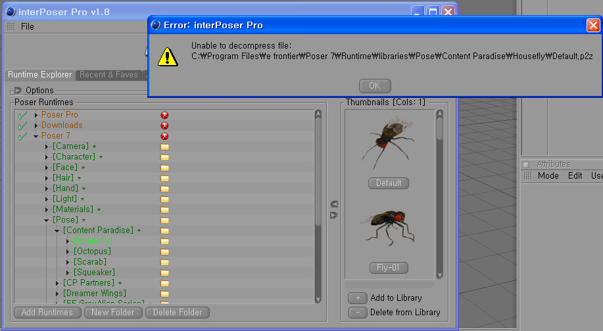Viewport: 603px width, 331px height.
Task: Select the [Squeaker] folder label
Action: coord(94,273)
